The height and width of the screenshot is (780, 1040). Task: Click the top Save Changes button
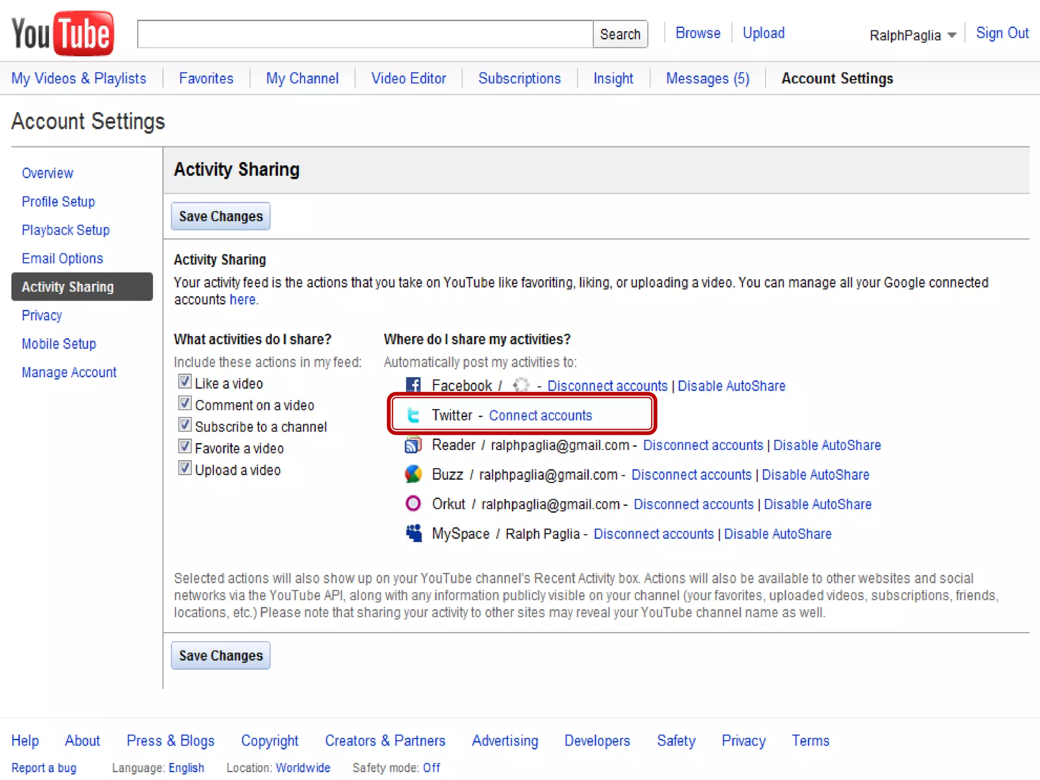tap(220, 216)
